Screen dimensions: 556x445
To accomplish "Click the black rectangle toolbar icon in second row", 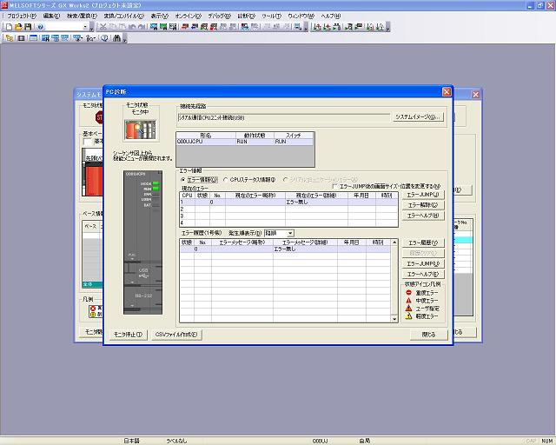I will 21,38.
